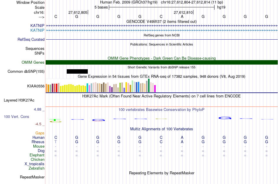
Task: Click the green PhyloP logo above the first C
Action: pos(55,120)
